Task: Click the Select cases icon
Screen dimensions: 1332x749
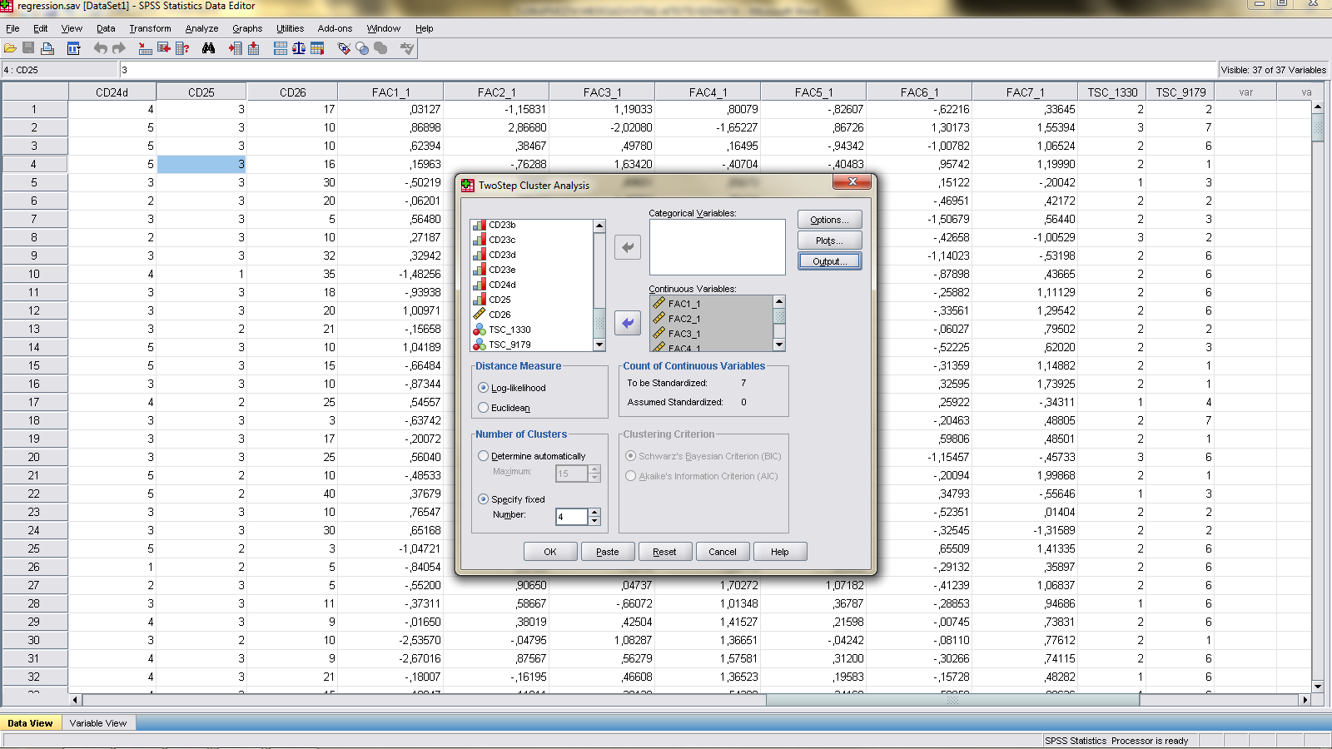Action: (317, 48)
